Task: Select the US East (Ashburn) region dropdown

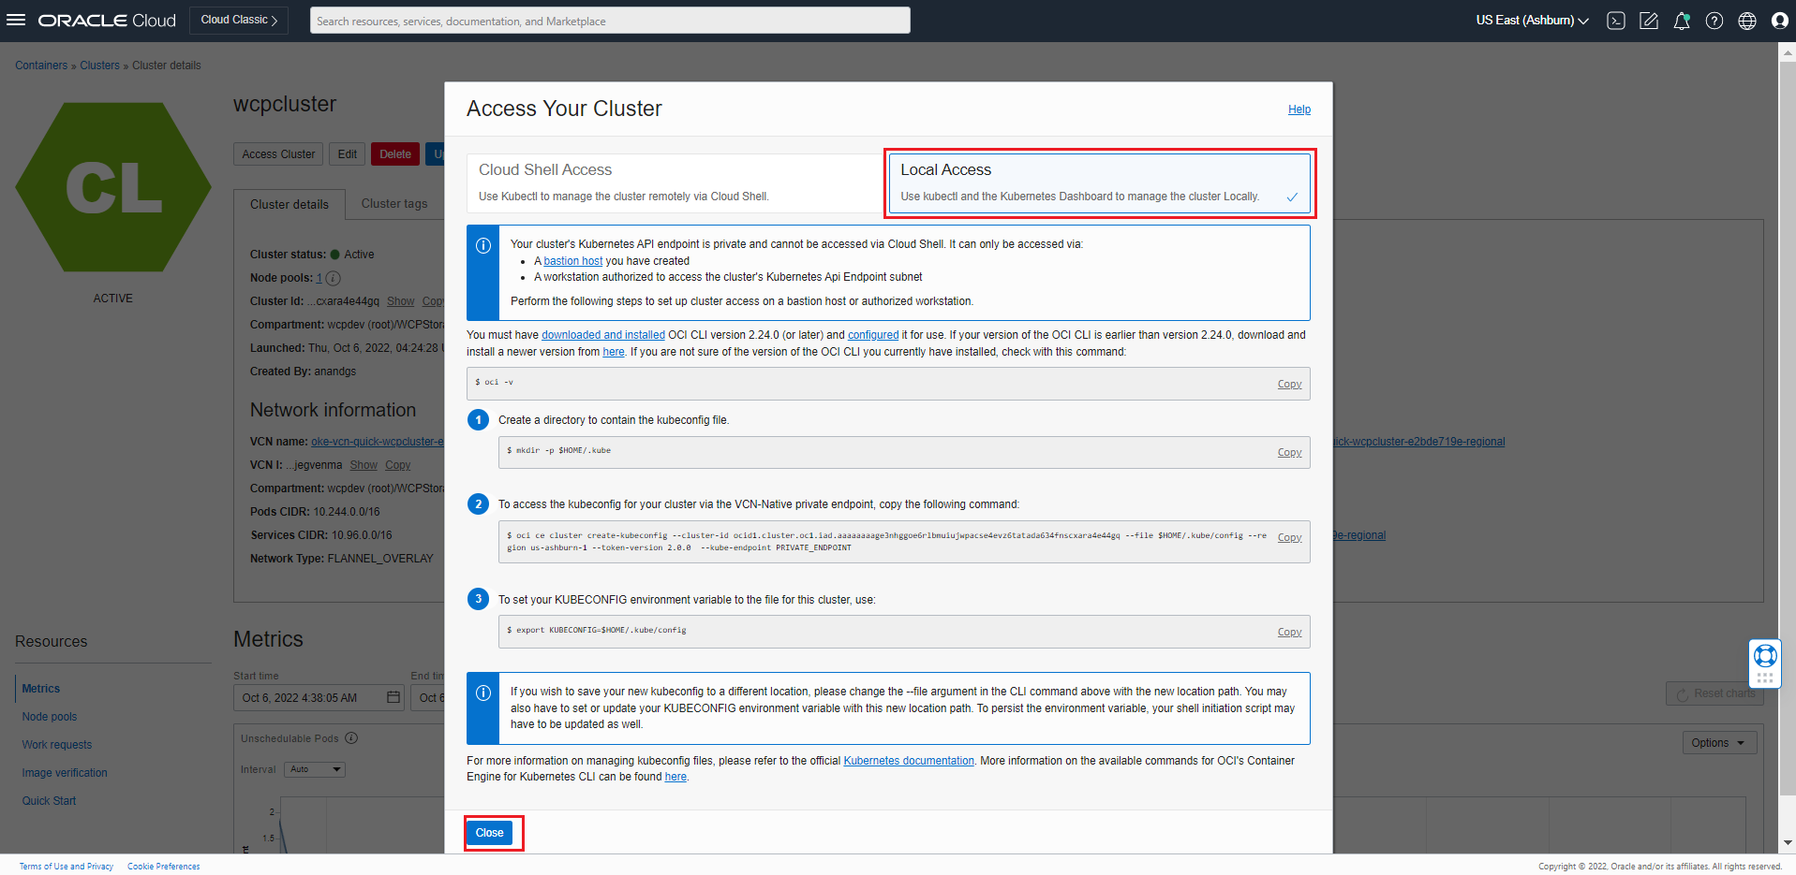Action: [1532, 21]
